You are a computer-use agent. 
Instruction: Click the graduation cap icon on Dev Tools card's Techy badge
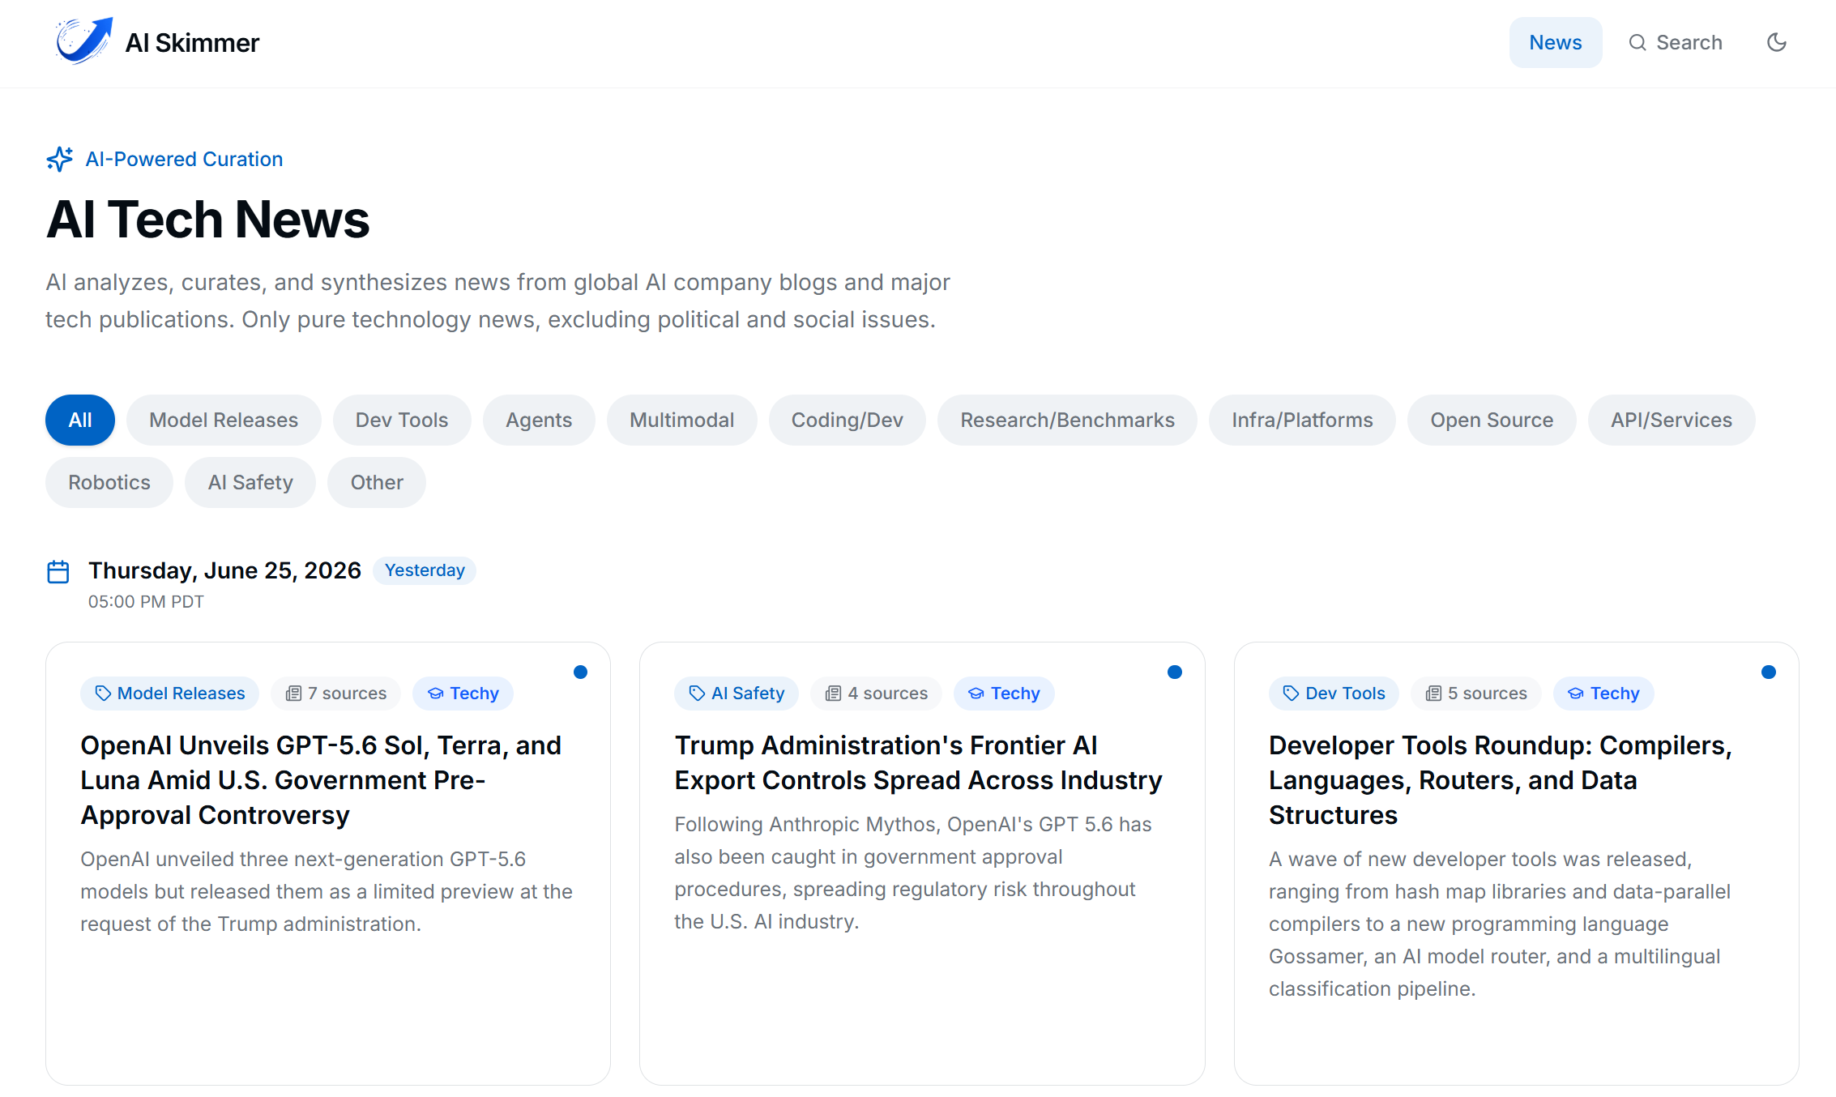coord(1575,694)
